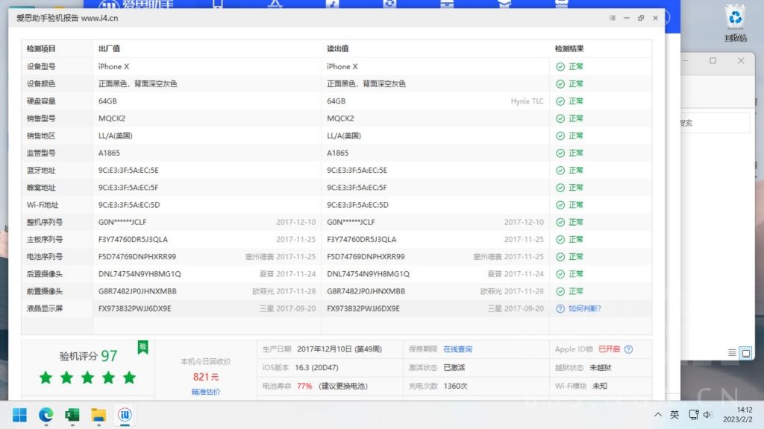Open Excel from the taskbar

point(72,415)
